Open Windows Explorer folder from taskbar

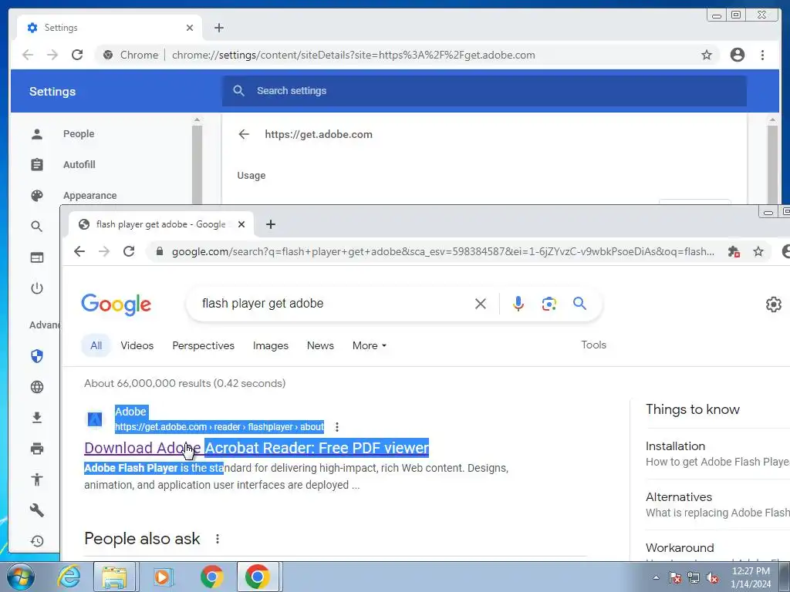[x=114, y=577]
